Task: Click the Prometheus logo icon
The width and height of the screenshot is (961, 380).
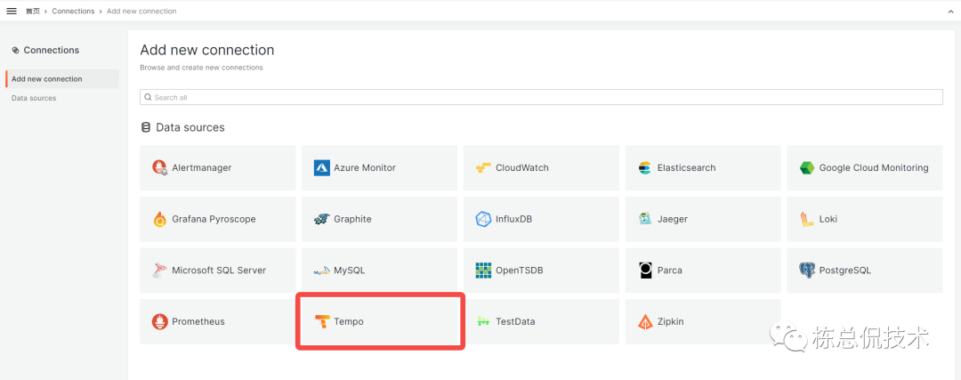Action: point(160,321)
